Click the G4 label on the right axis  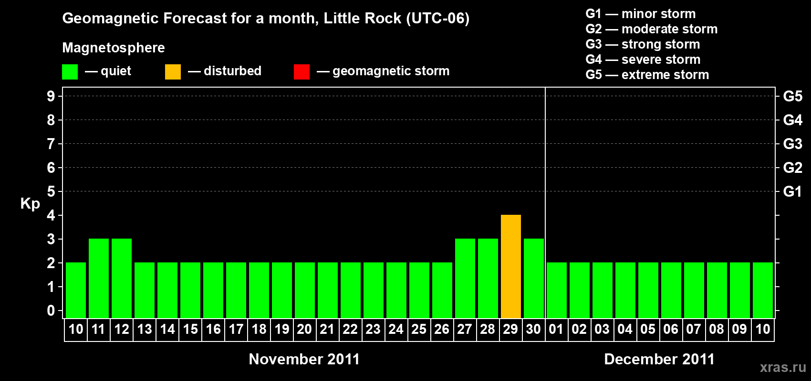coord(793,120)
